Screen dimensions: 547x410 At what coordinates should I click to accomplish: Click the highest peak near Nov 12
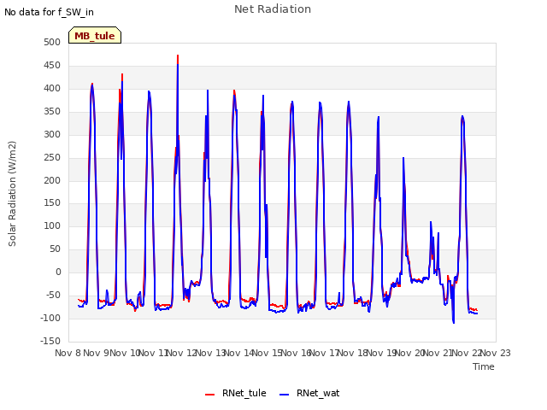point(178,56)
